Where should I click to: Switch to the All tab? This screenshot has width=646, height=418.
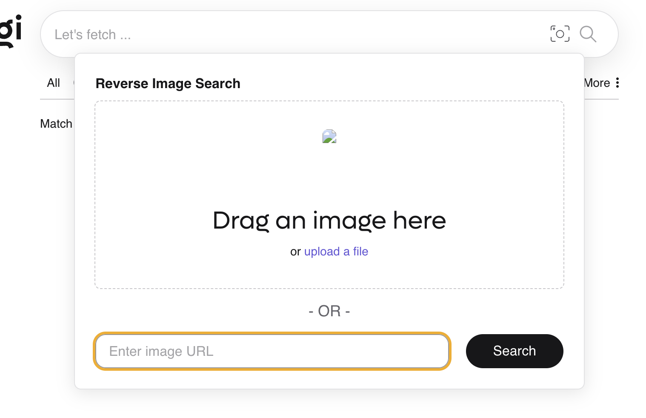pos(54,83)
